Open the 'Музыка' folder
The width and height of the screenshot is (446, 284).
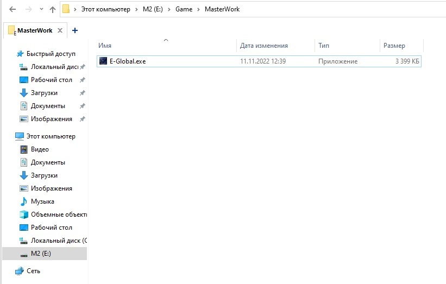coord(42,201)
